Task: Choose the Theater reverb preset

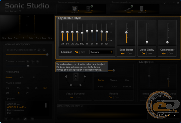Action: coord(114,80)
